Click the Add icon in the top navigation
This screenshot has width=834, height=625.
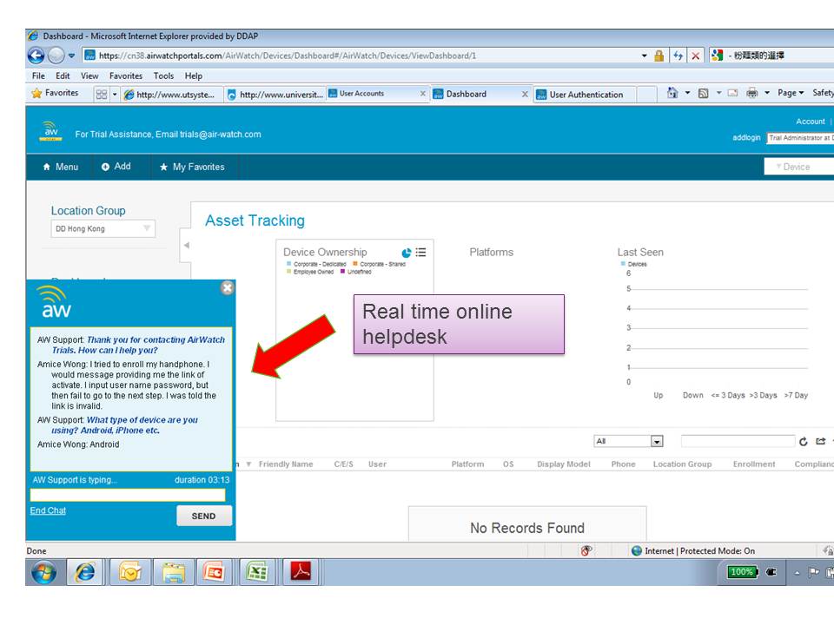(x=107, y=167)
